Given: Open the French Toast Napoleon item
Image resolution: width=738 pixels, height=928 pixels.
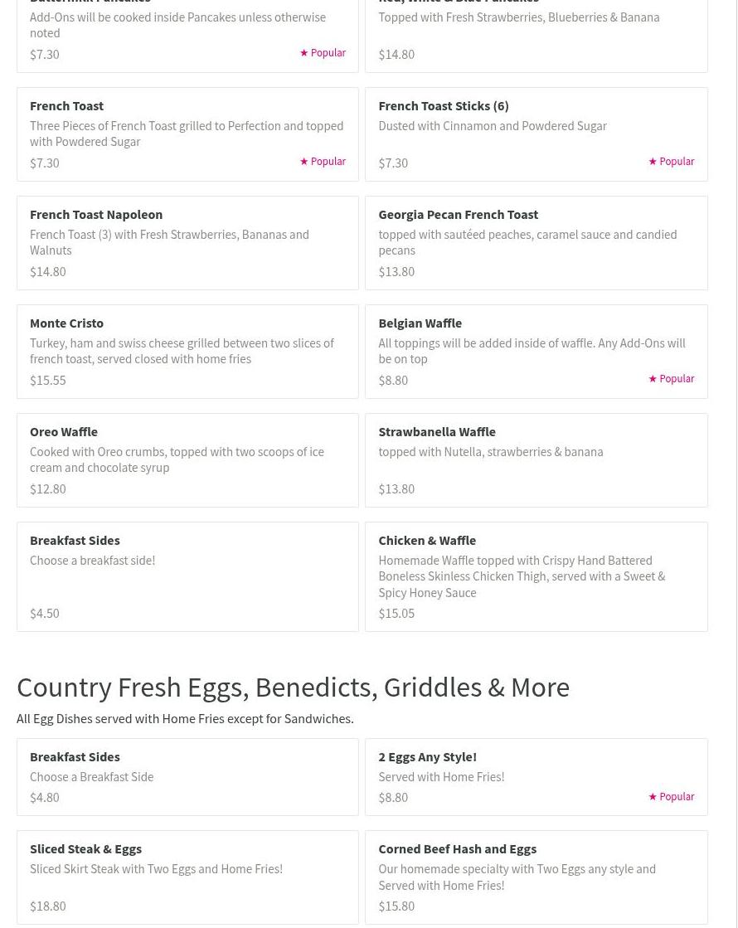Looking at the screenshot, I should click(187, 243).
